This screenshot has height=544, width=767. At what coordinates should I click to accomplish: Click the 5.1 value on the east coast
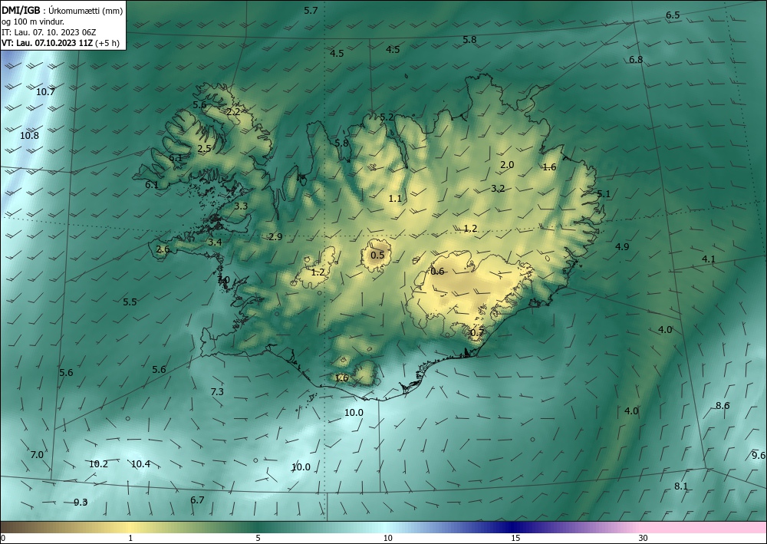604,193
